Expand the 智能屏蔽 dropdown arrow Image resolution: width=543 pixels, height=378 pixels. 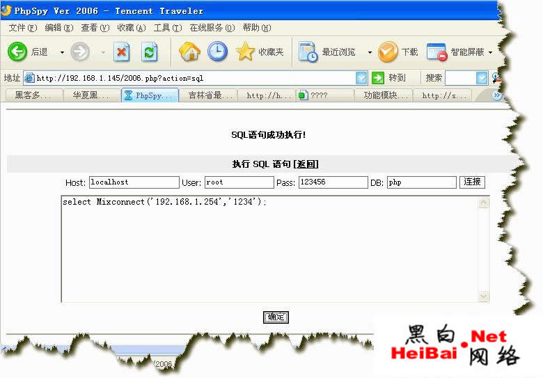[490, 52]
